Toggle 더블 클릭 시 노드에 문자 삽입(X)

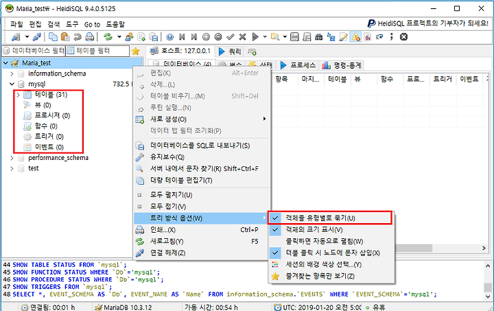(x=331, y=253)
